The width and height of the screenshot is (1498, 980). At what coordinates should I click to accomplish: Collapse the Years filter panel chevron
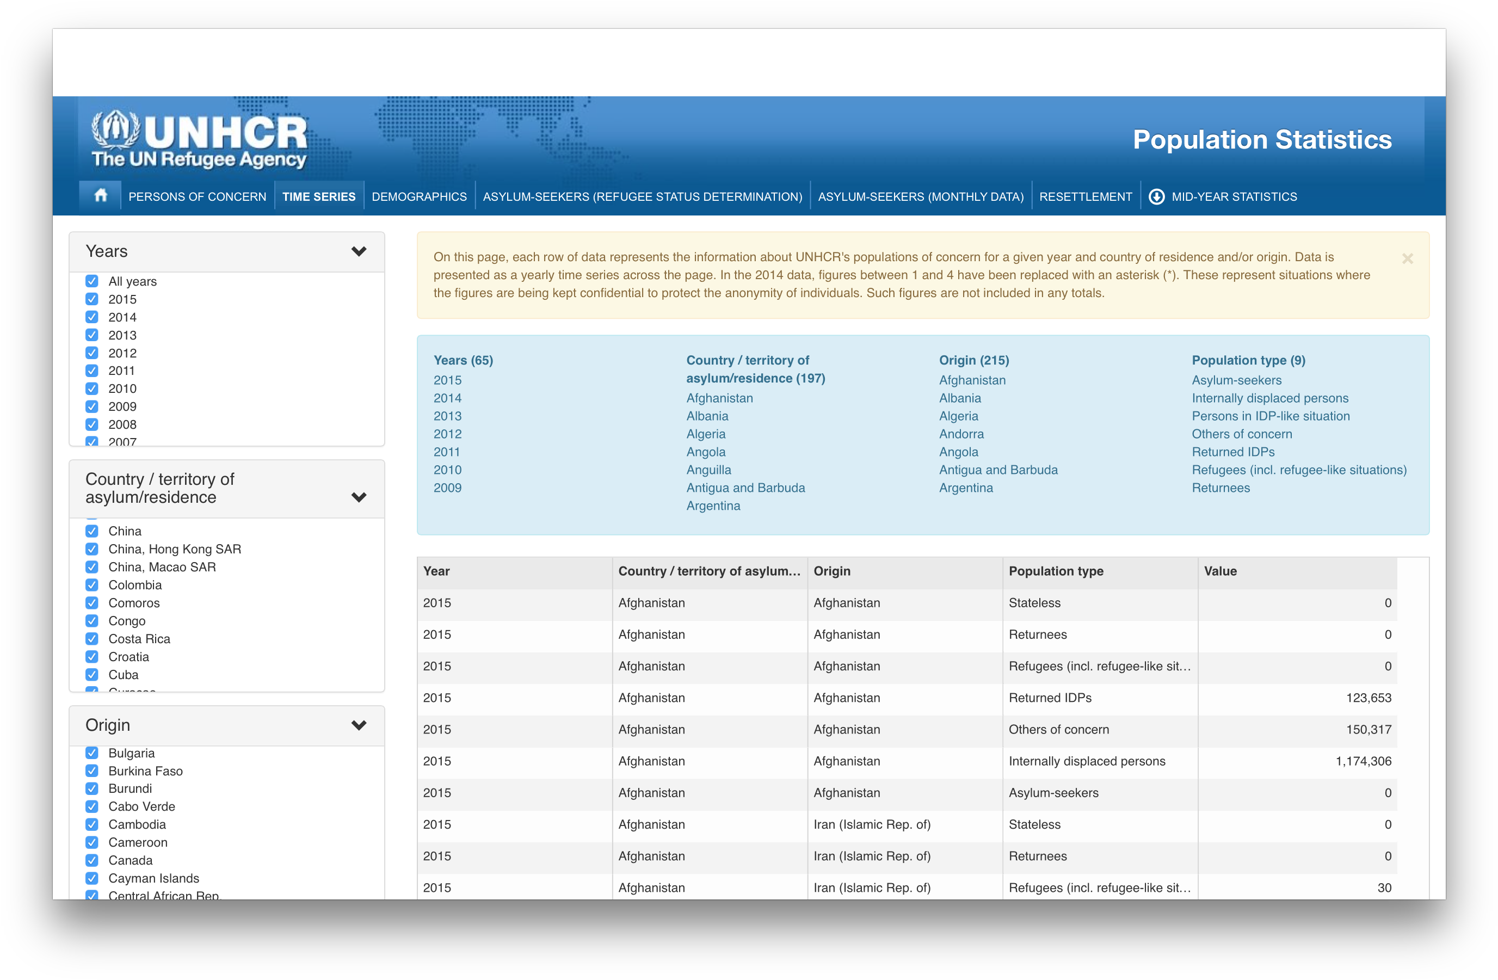point(359,251)
